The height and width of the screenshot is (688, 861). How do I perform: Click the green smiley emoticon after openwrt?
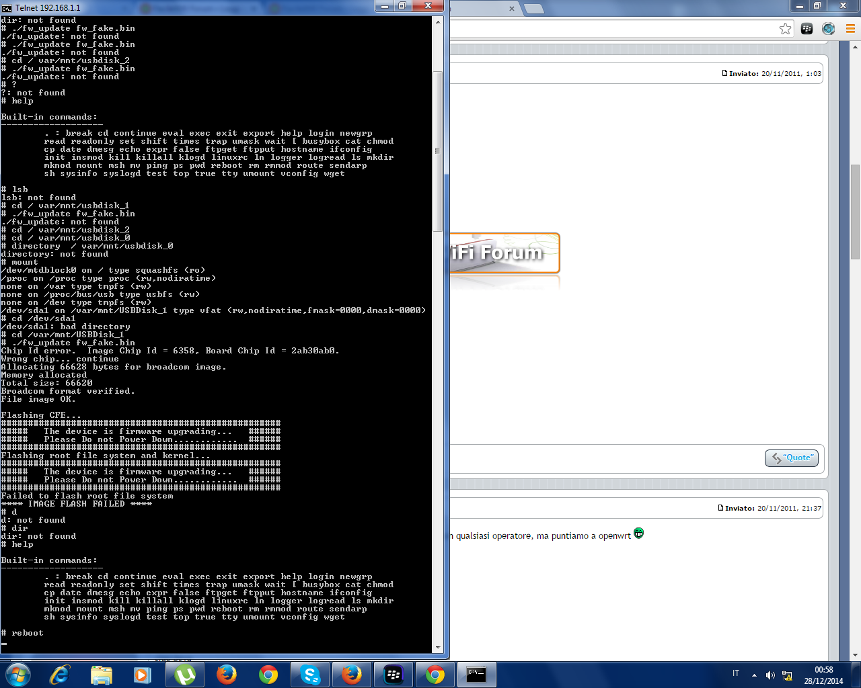[638, 533]
